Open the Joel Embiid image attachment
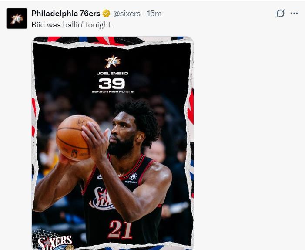Viewport: 305px width, 250px height. point(113,143)
